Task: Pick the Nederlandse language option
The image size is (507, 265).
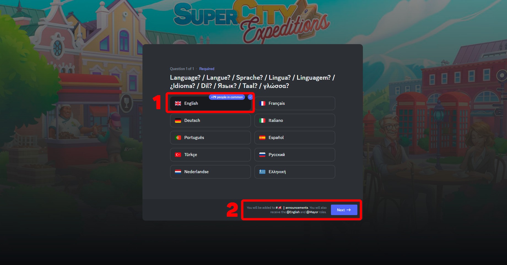Action: [x=211, y=172]
